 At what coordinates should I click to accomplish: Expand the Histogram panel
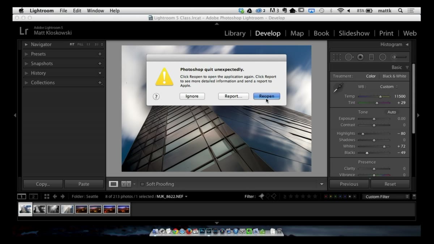tap(407, 44)
